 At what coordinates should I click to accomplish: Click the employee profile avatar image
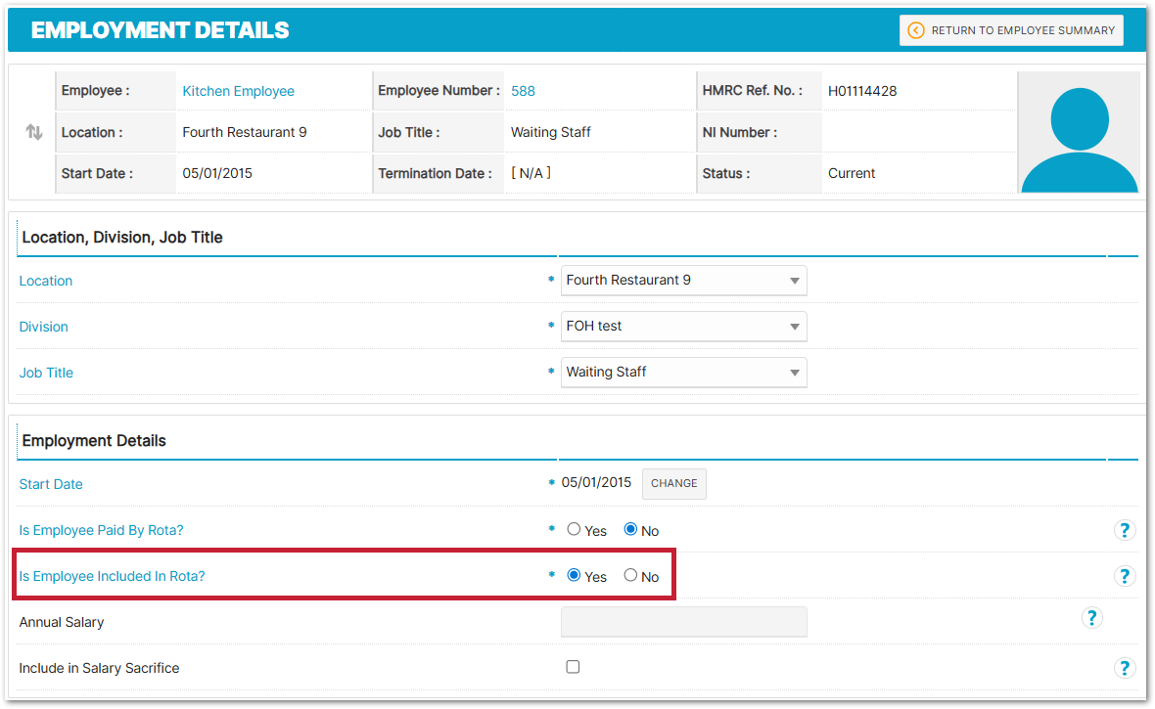click(1079, 133)
